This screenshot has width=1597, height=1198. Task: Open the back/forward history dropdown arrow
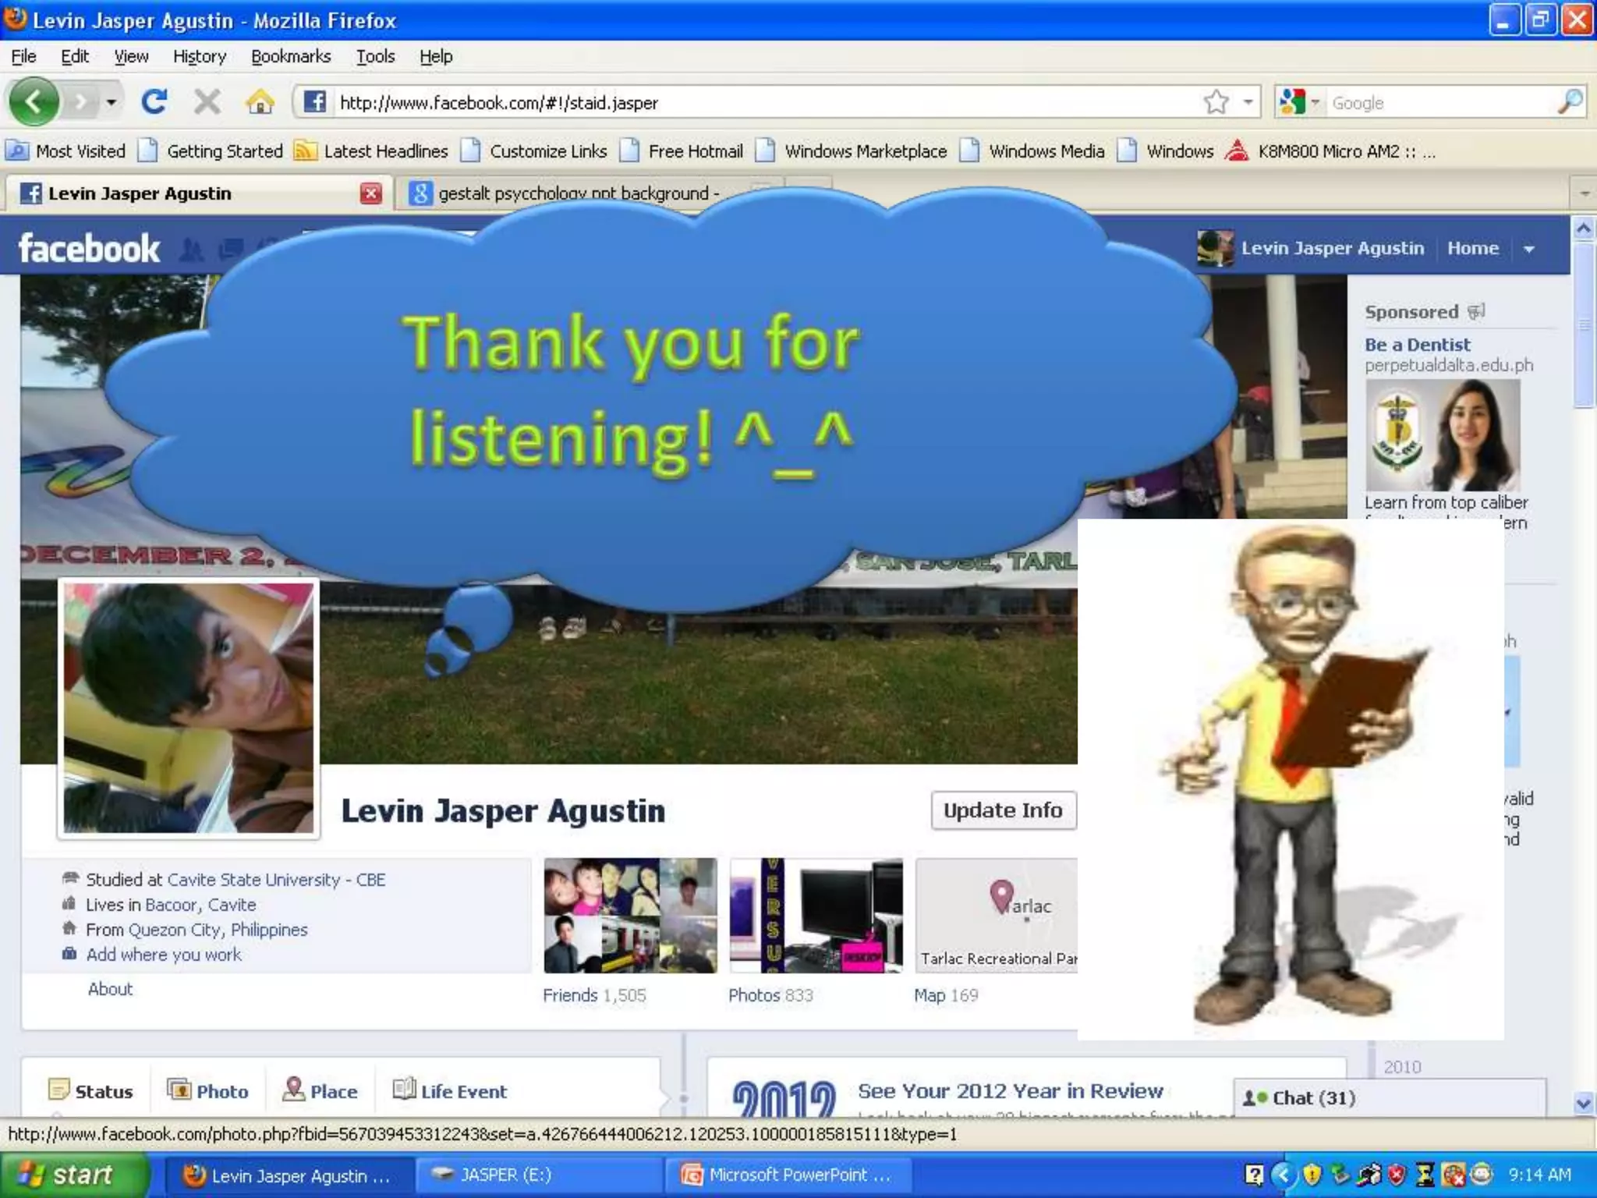112,102
